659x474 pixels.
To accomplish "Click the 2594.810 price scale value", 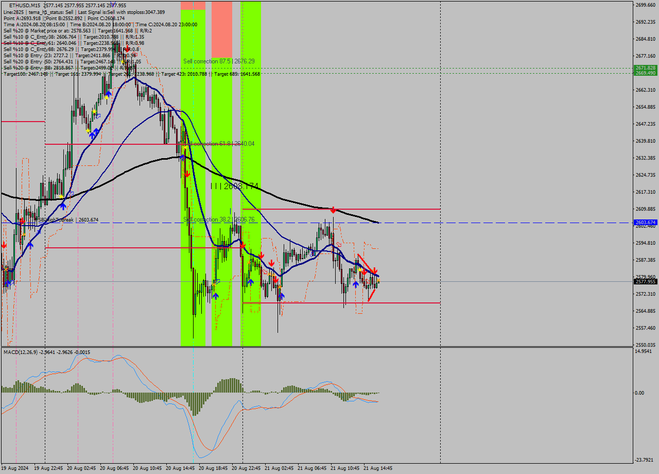I will [x=646, y=243].
